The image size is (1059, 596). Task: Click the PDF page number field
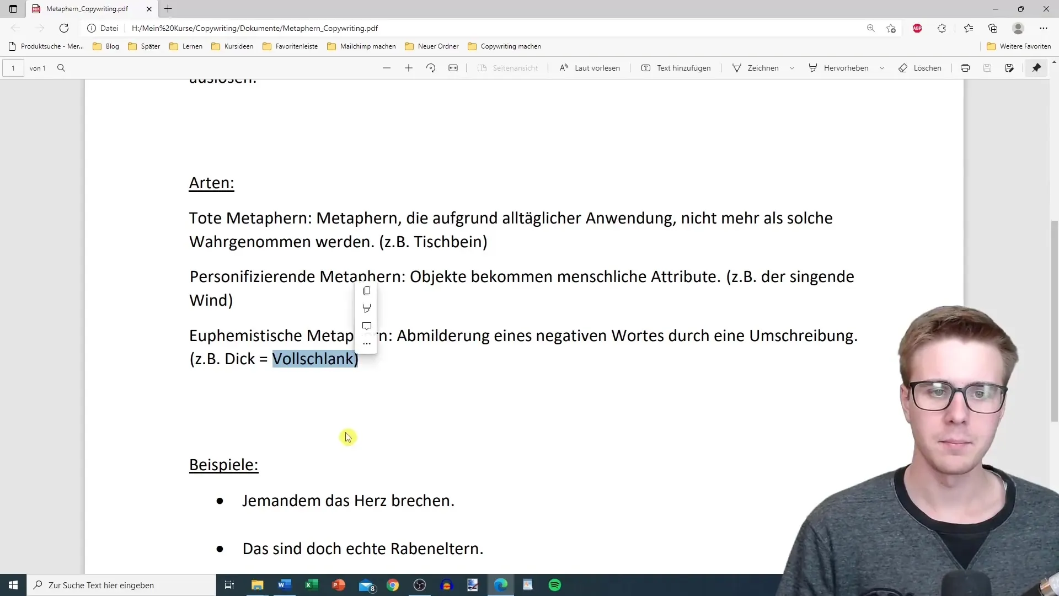(13, 68)
